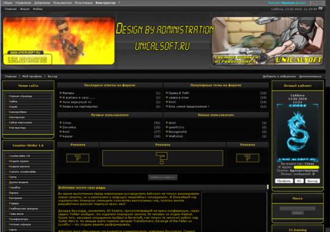
Task: Click the US.Gaming fire banner image
Action: click(59, 41)
